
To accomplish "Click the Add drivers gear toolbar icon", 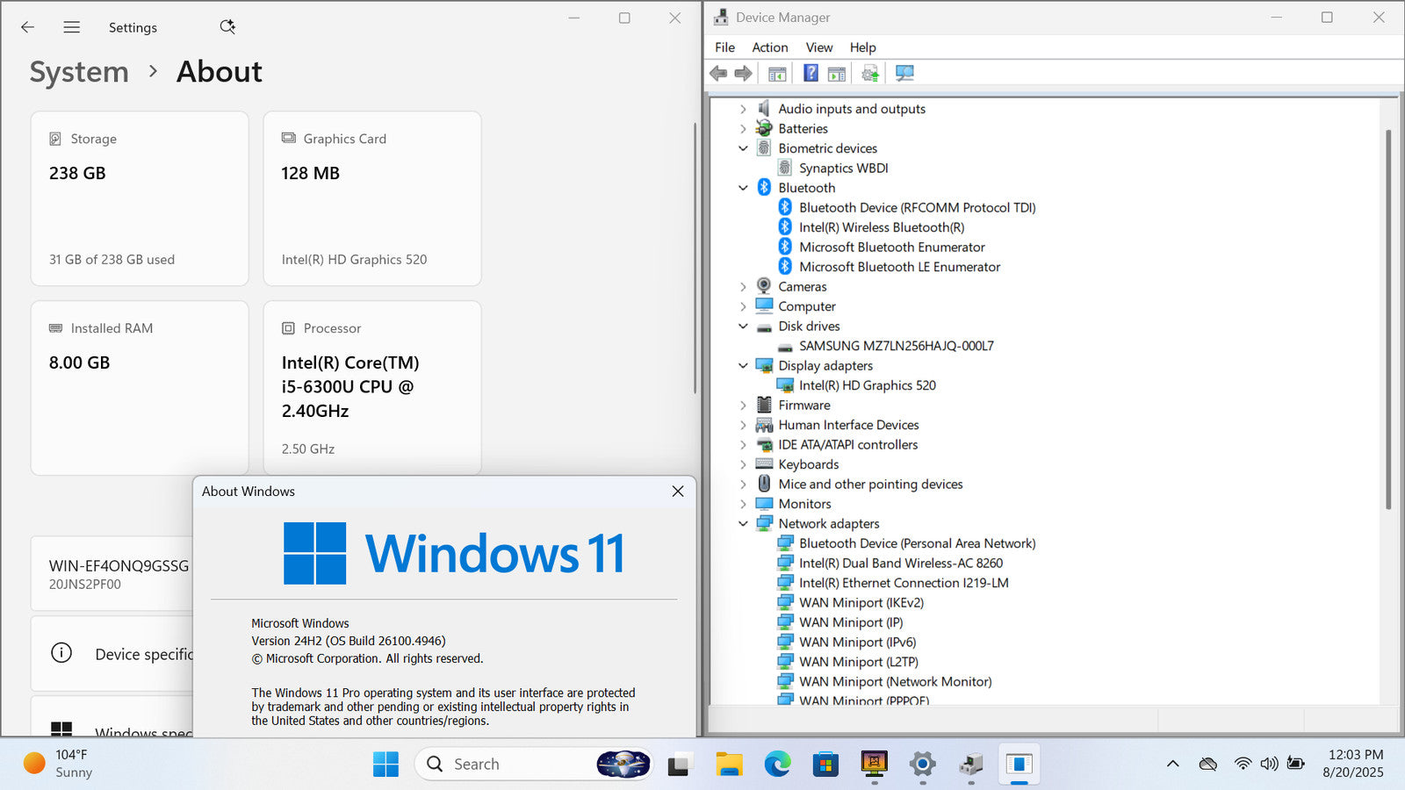I will 870,74.
